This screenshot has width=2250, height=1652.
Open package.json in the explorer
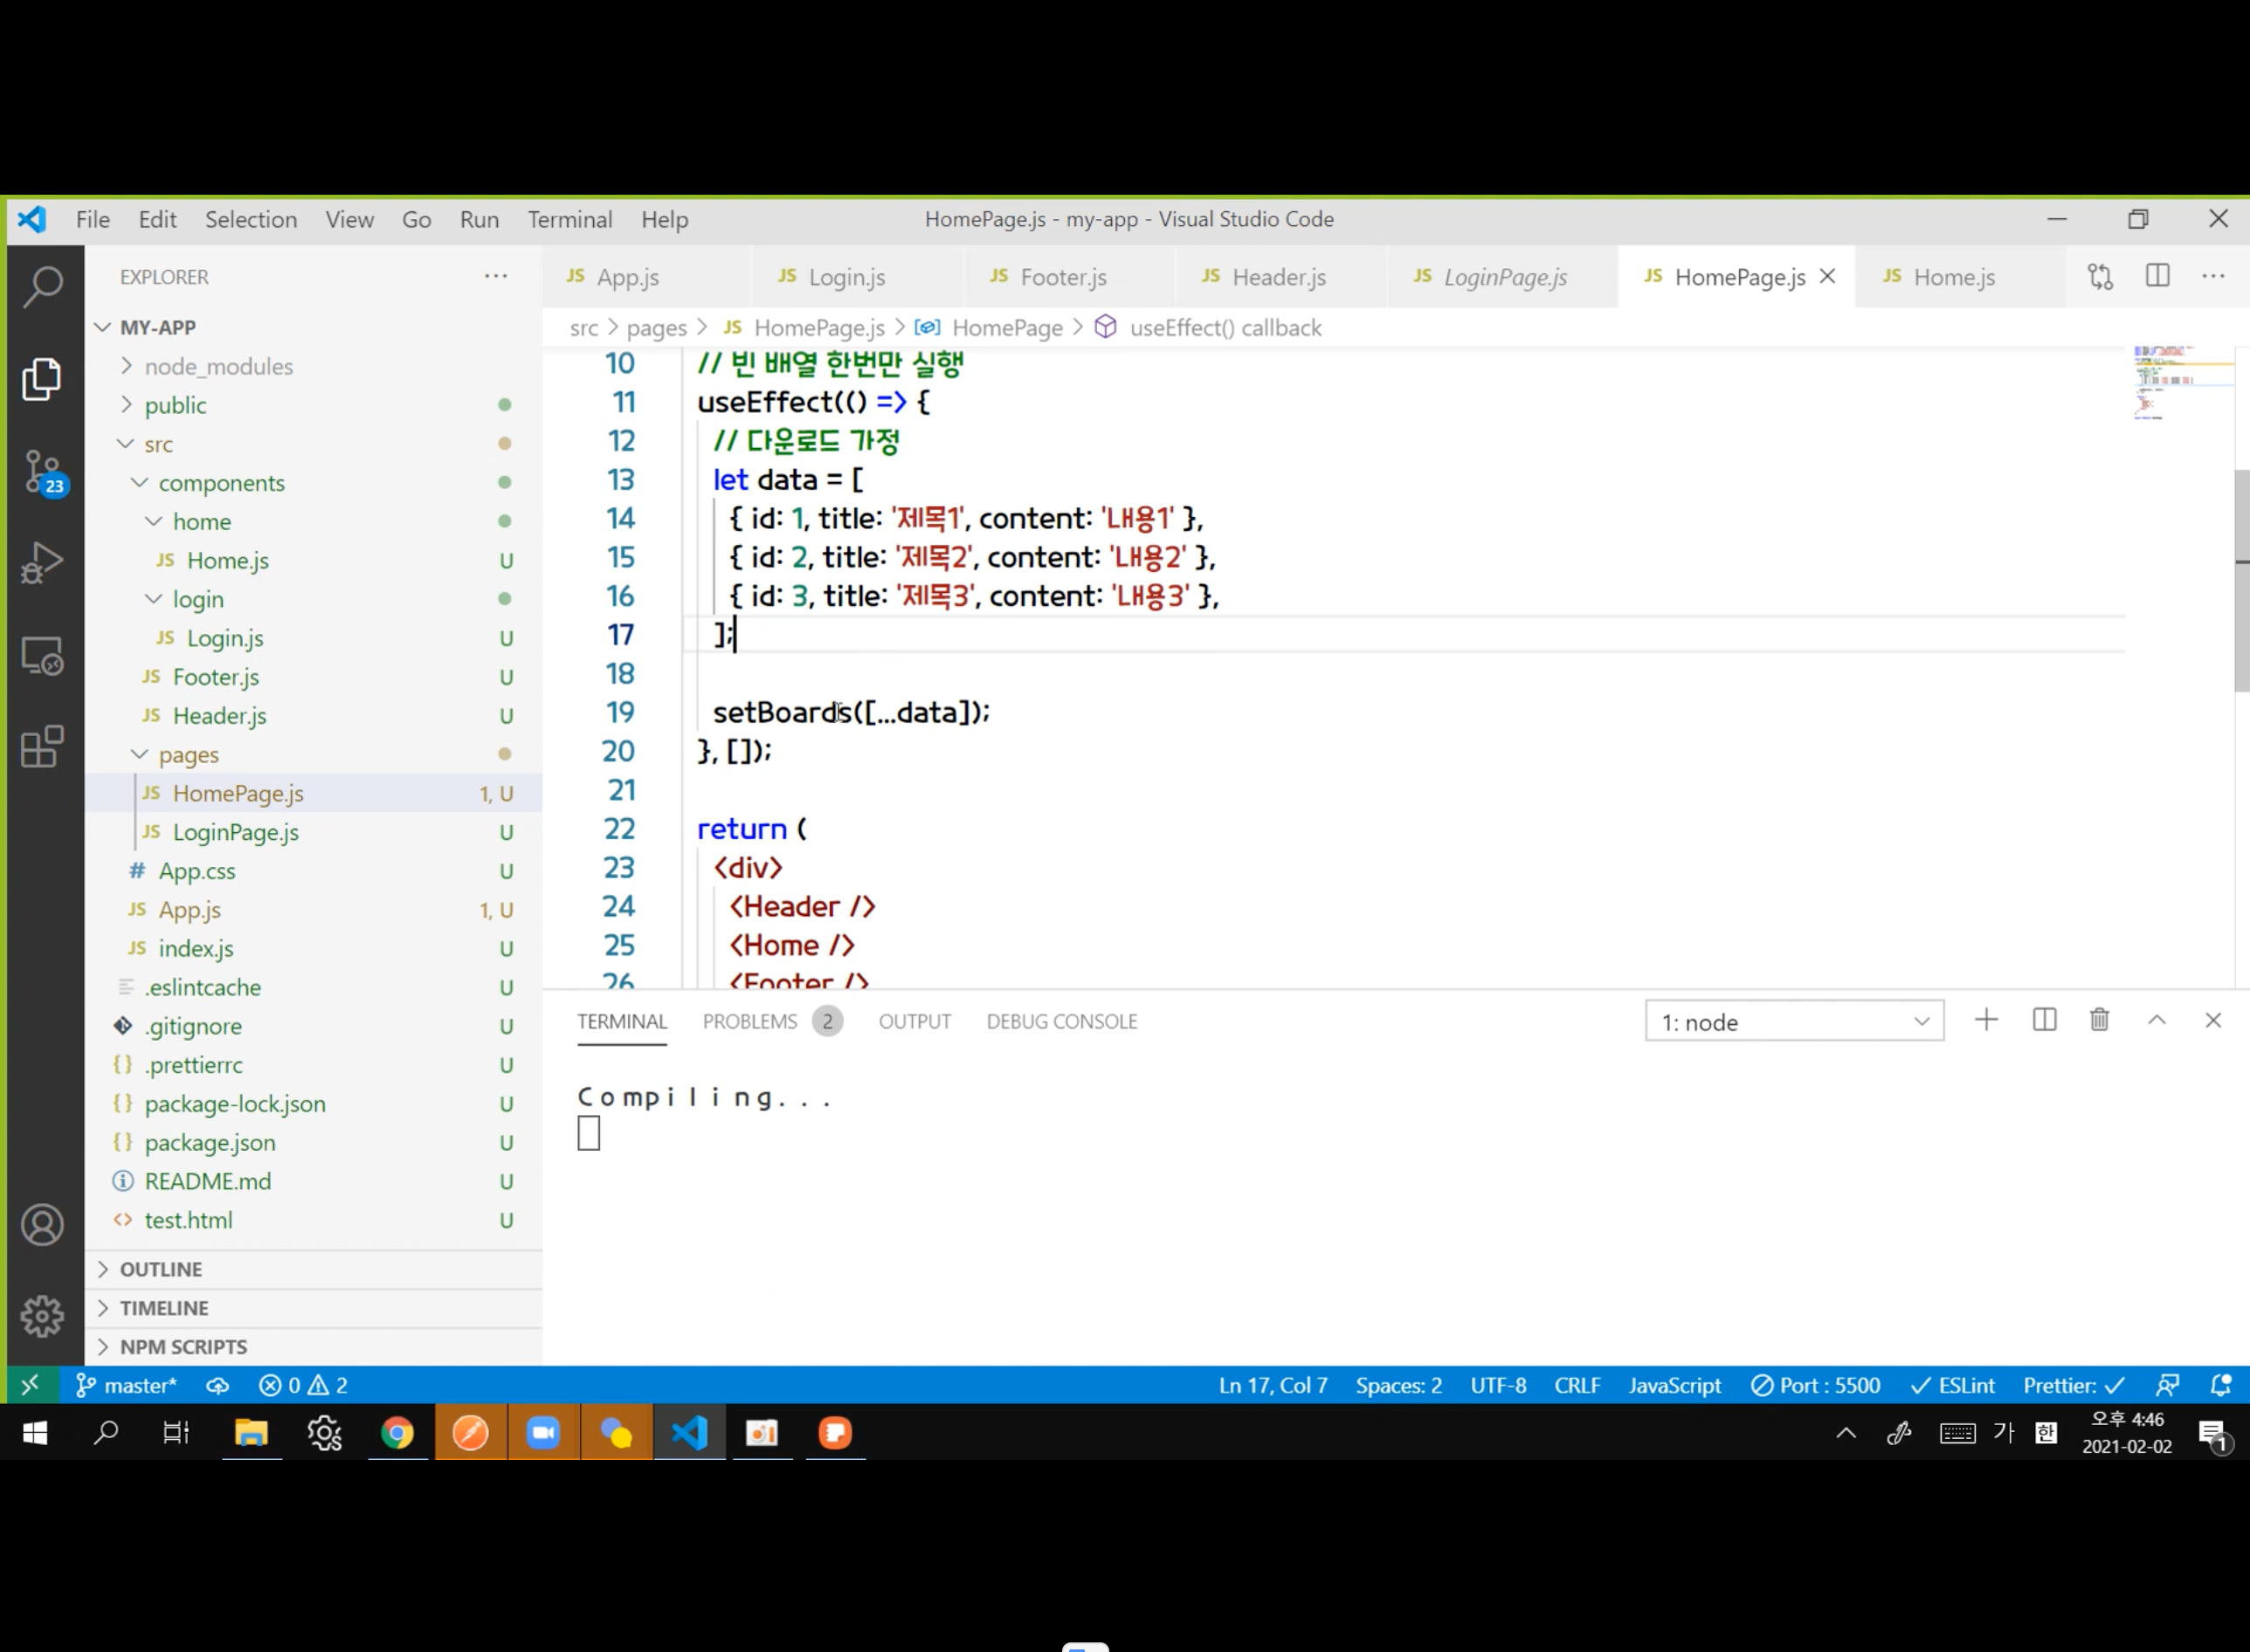pyautogui.click(x=209, y=1142)
